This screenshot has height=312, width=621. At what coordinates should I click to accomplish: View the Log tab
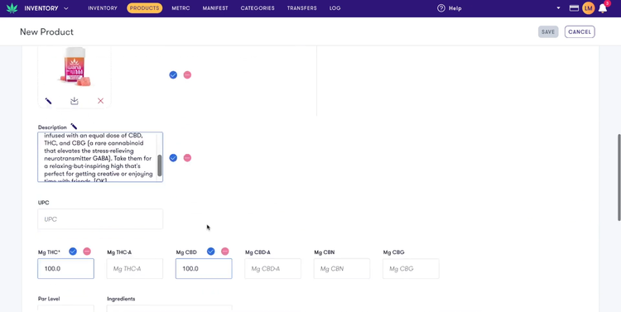click(x=335, y=8)
